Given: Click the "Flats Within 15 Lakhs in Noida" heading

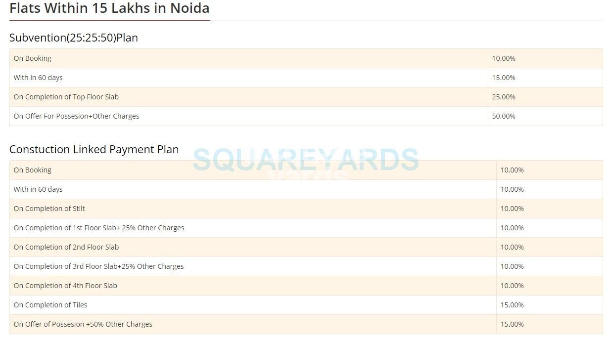Looking at the screenshot, I should pos(109,8).
